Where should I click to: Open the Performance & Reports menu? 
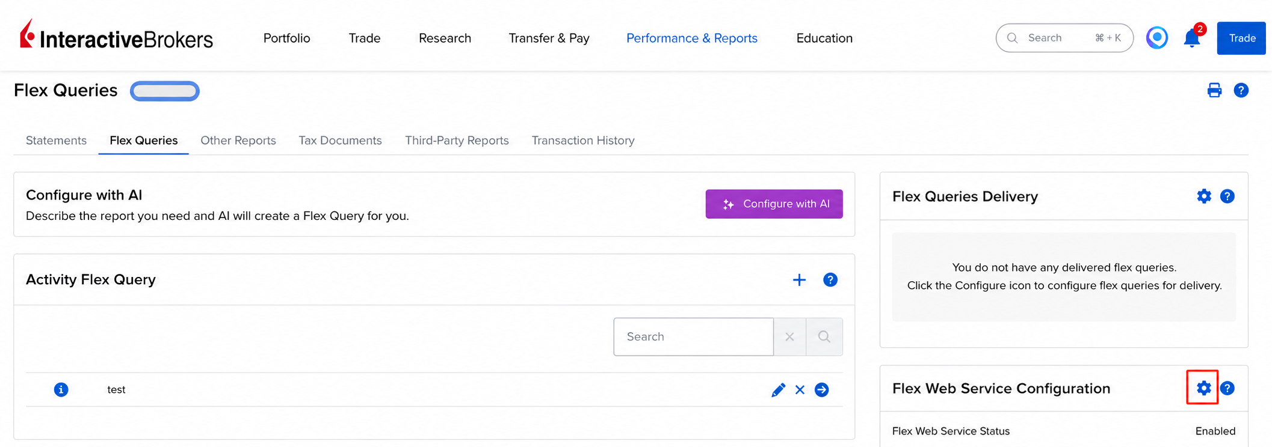click(692, 38)
